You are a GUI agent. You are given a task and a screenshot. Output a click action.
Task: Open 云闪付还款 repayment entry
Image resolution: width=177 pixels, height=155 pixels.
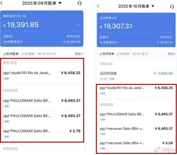pos(136,76)
